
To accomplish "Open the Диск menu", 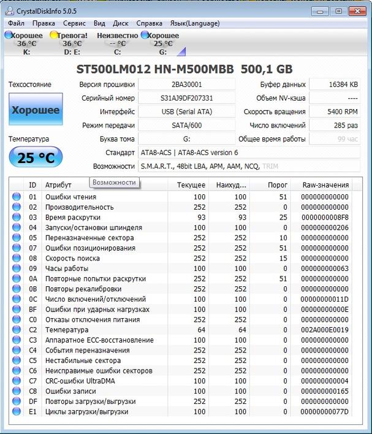I will (x=120, y=23).
